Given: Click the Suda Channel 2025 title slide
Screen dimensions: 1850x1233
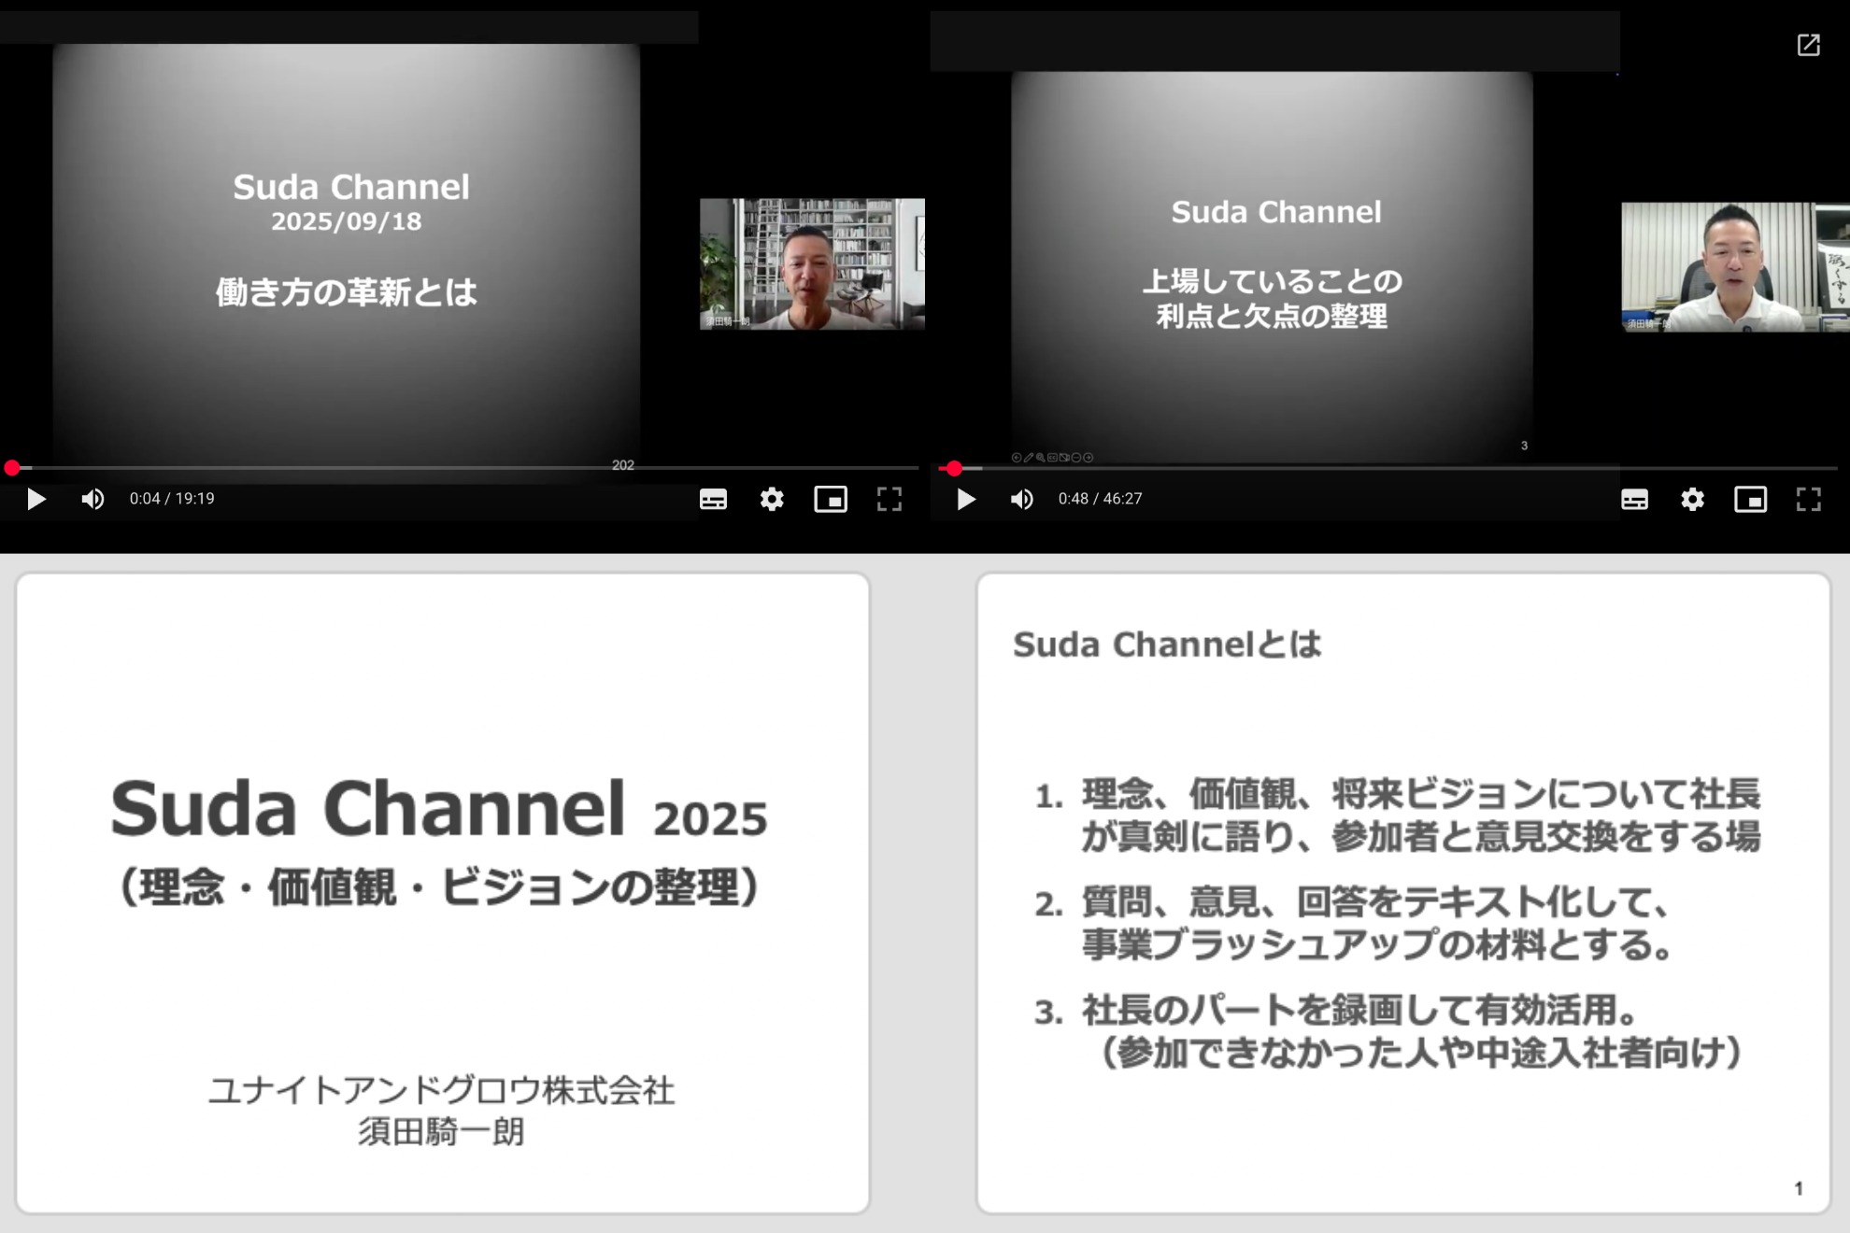Looking at the screenshot, I should point(443,893).
